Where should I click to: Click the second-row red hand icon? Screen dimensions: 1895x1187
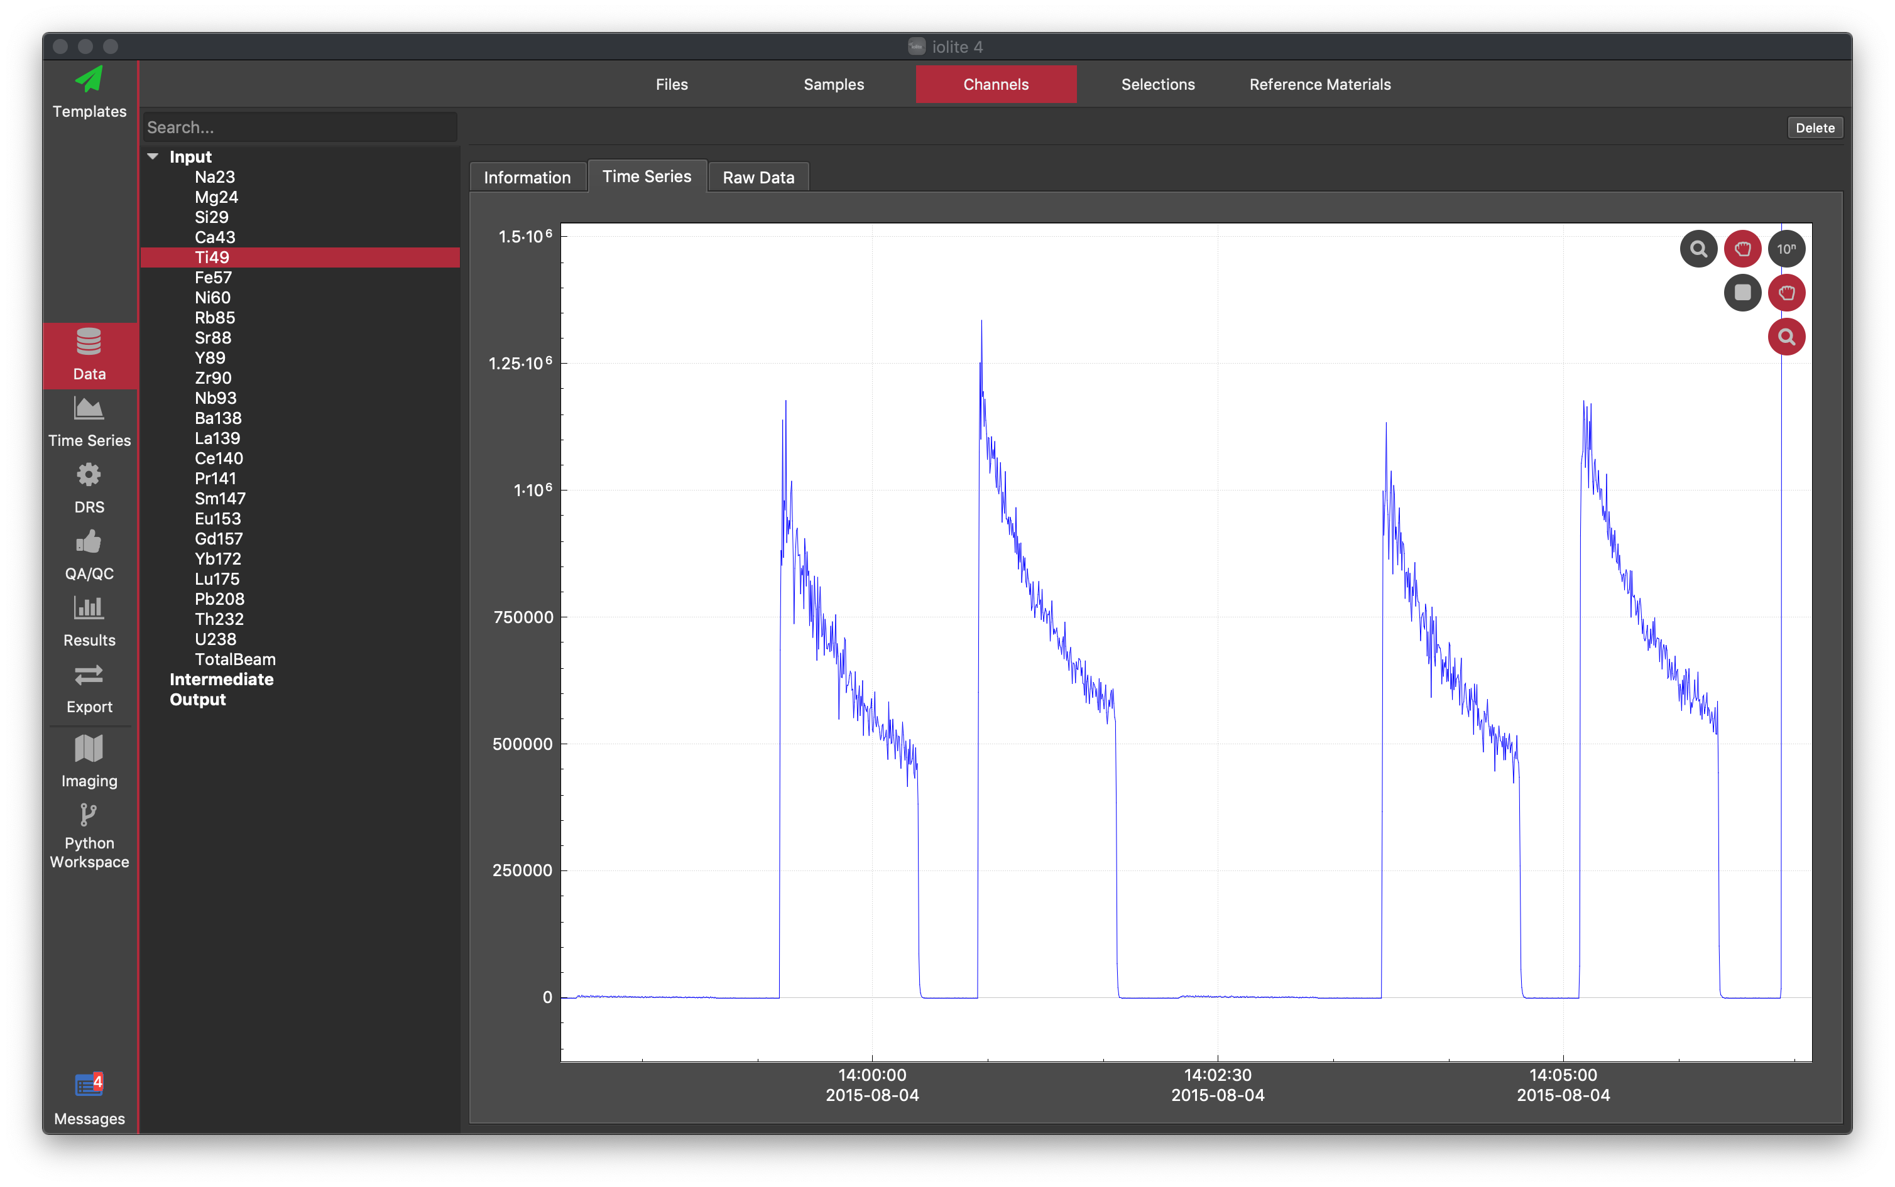point(1786,293)
